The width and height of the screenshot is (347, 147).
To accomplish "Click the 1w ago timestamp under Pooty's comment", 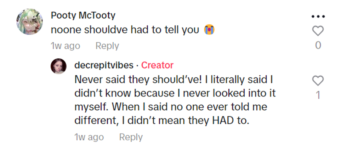I will click(x=66, y=46).
